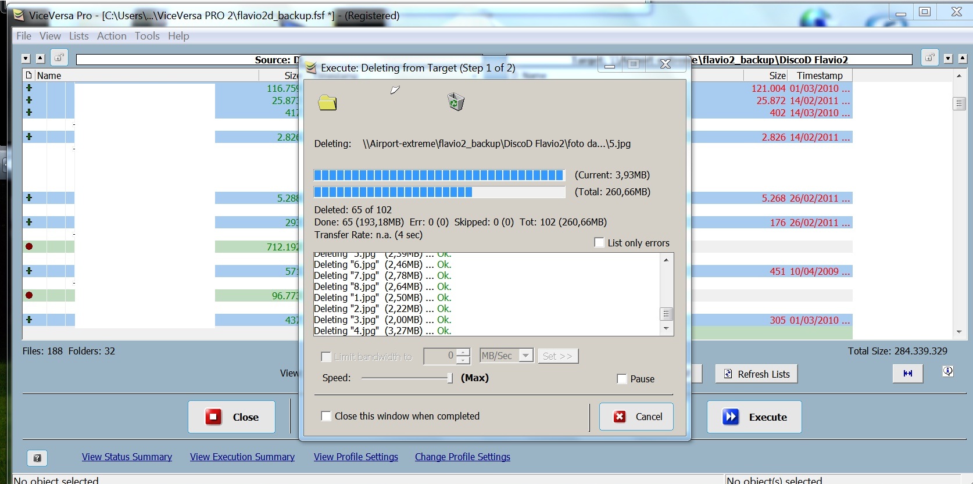Screen dimensions: 973x484
Task: Click the Timestamp column header
Action: (820, 76)
